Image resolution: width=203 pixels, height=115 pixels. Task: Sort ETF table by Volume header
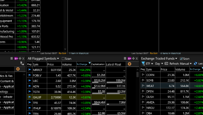182,70
